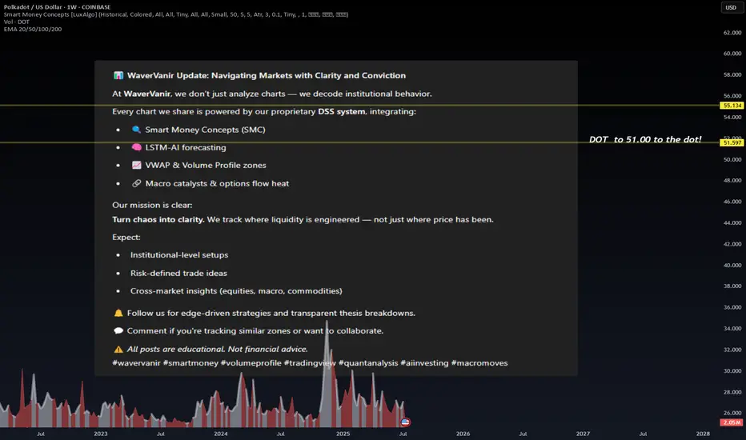This screenshot has width=746, height=440.
Task: Click the #smartmoney hashtag
Action: coord(191,363)
